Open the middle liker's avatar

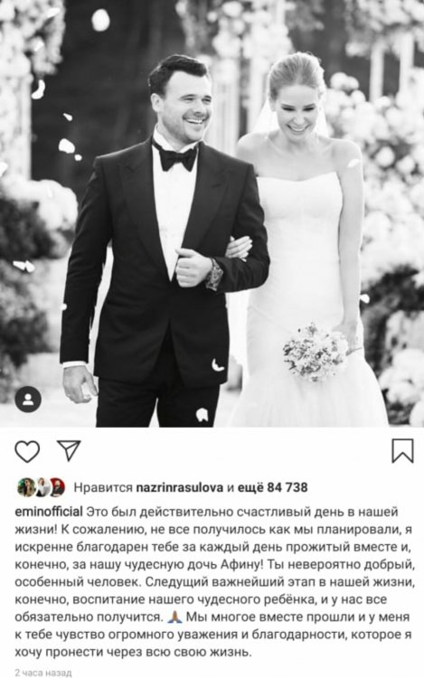coord(42,488)
